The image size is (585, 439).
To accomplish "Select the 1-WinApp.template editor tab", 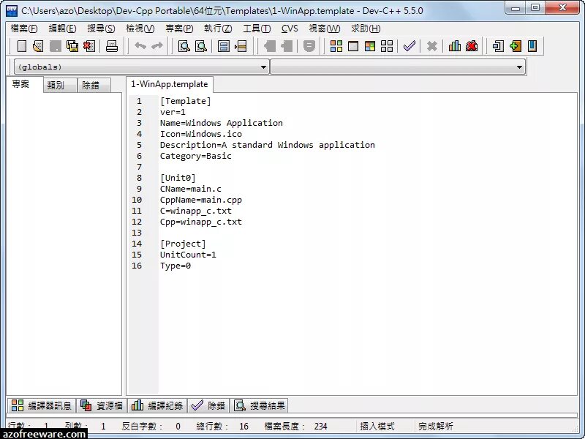I will click(170, 84).
